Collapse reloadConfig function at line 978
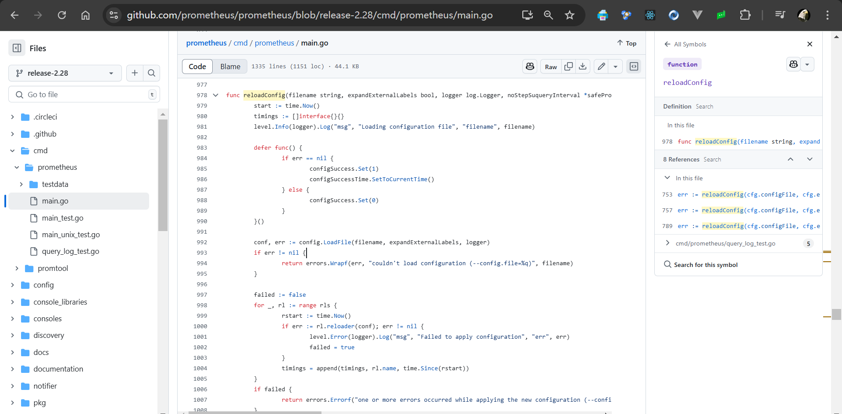 tap(215, 95)
